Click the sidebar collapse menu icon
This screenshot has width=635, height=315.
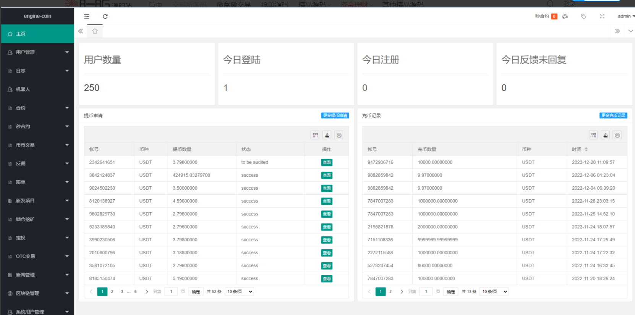[x=87, y=16]
